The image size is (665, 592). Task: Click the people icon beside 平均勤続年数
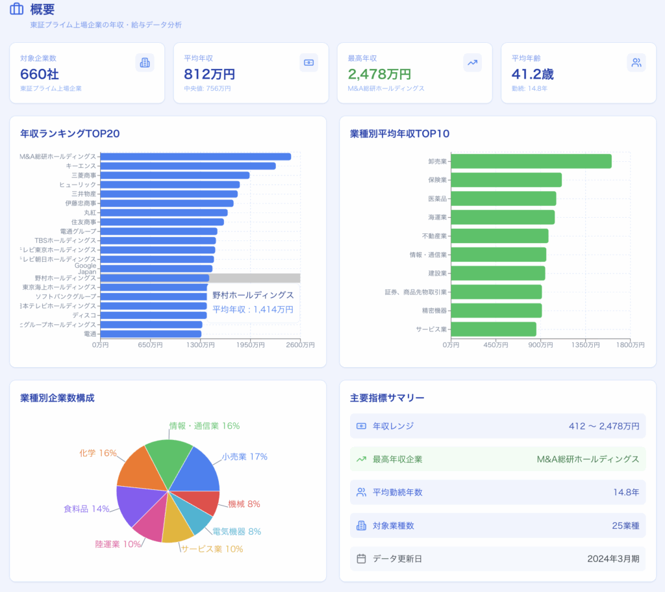coord(362,493)
